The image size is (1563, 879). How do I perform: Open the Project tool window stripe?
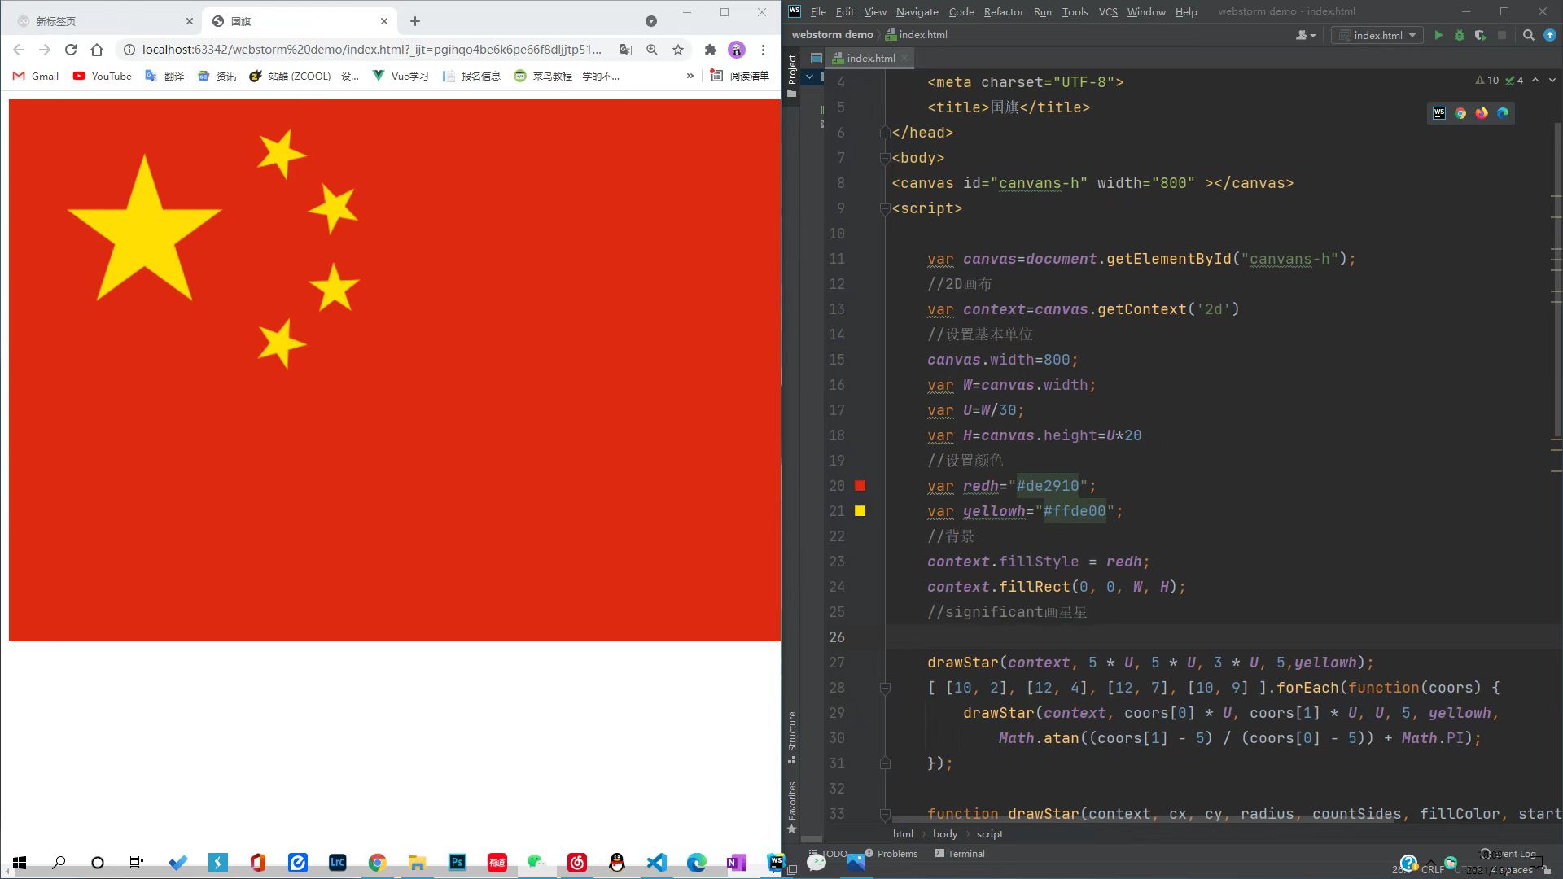[x=791, y=76]
